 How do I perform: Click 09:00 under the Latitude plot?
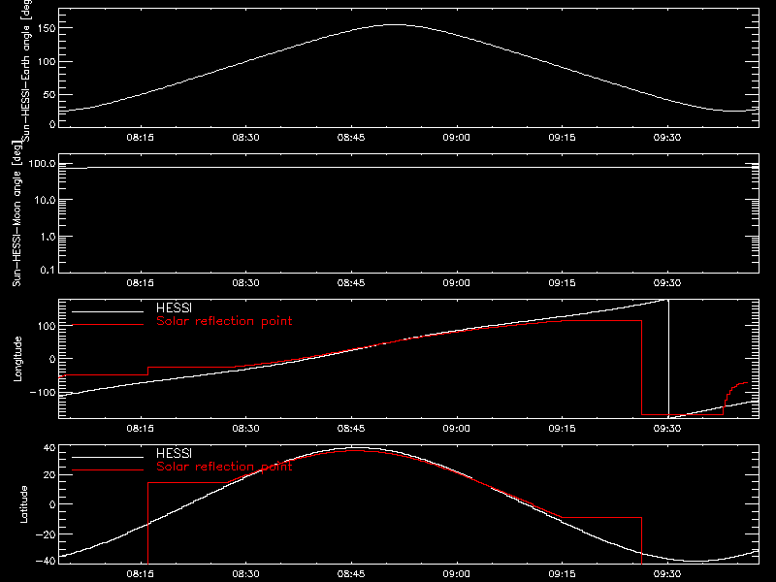tap(456, 573)
